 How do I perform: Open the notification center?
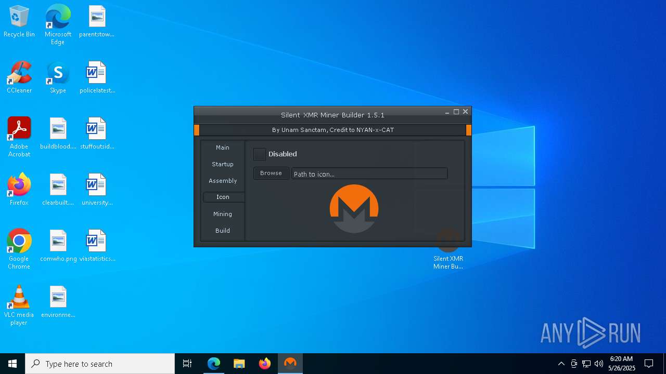point(649,364)
